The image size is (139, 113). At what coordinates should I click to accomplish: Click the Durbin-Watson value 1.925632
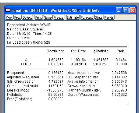[x=119, y=94]
